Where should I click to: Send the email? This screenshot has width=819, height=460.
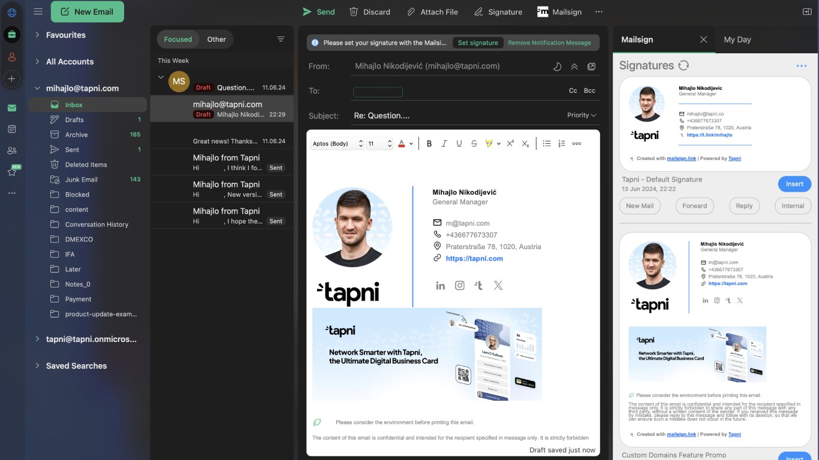pyautogui.click(x=318, y=12)
